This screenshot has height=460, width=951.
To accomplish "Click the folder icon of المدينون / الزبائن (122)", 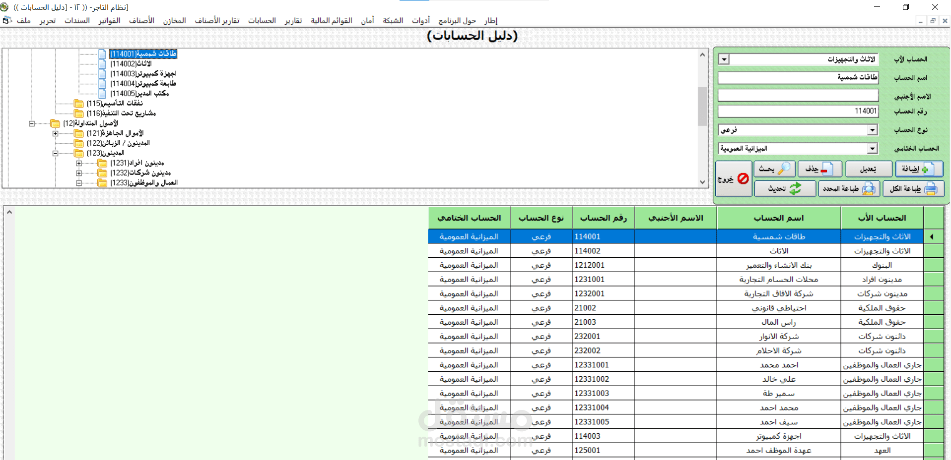I will 79,143.
